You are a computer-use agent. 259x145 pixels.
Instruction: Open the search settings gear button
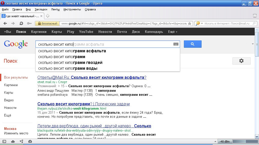241,61
